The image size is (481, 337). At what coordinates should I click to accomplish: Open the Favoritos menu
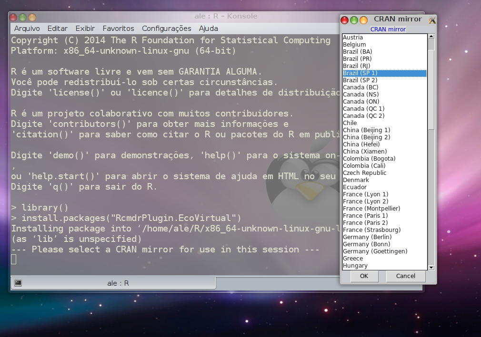pyautogui.click(x=118, y=29)
